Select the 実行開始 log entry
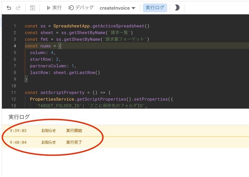Screen dimensions: 249x177 (x=126, y=131)
